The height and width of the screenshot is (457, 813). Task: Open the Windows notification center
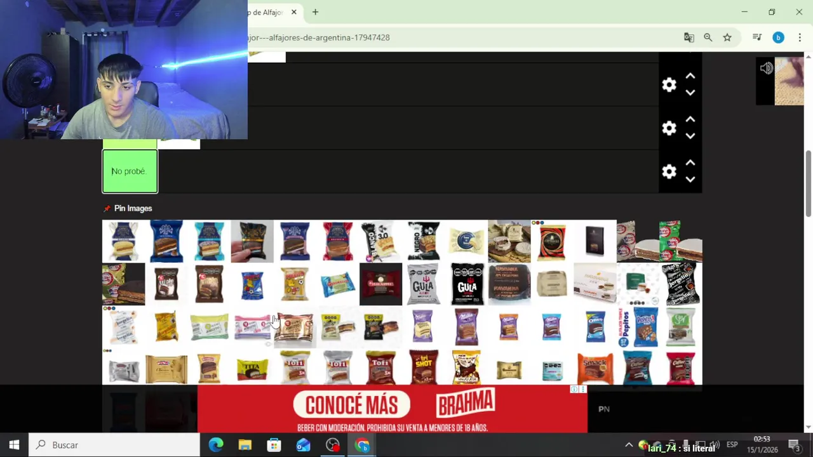pos(794,445)
